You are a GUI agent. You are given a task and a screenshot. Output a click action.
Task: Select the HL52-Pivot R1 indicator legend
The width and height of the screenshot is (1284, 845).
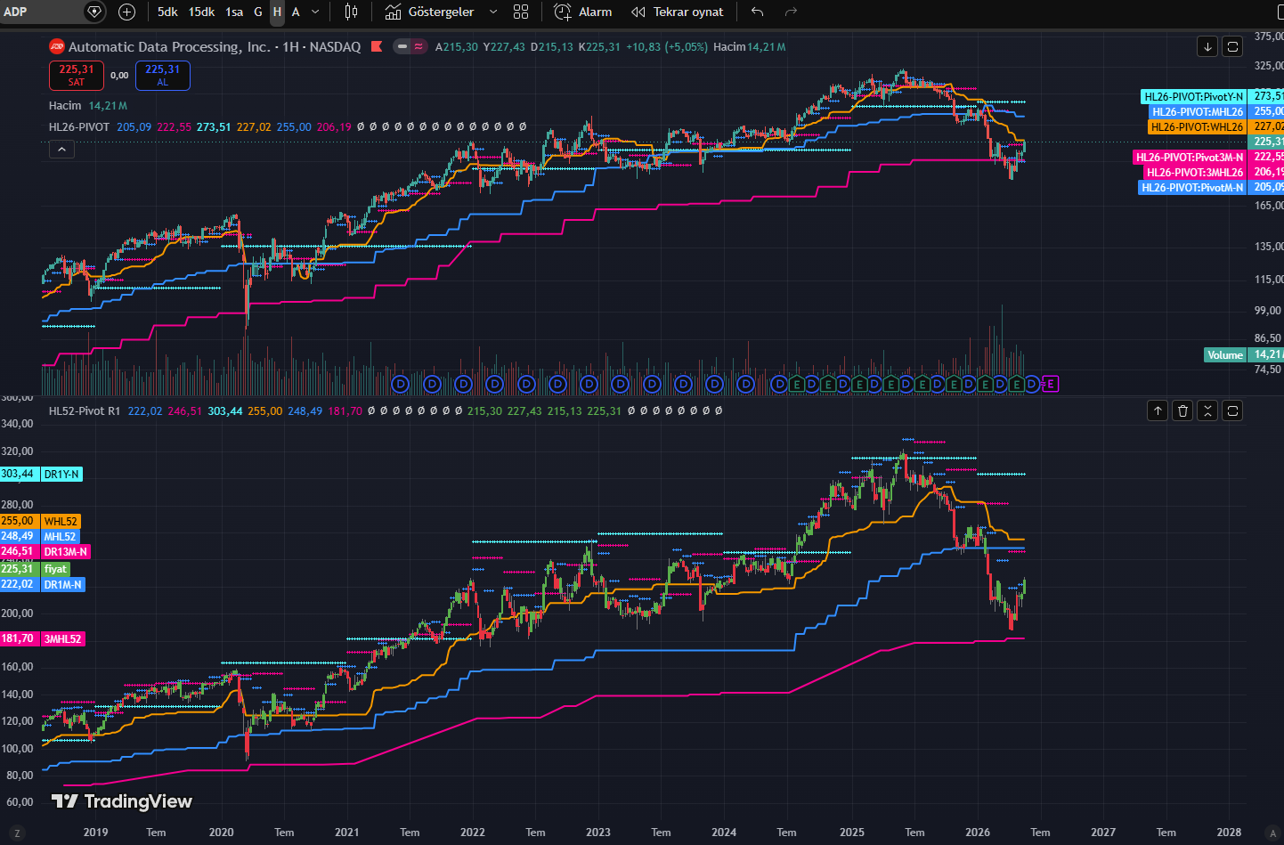(85, 410)
